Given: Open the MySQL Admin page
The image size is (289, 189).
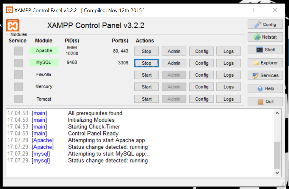Looking at the screenshot, I should point(174,63).
